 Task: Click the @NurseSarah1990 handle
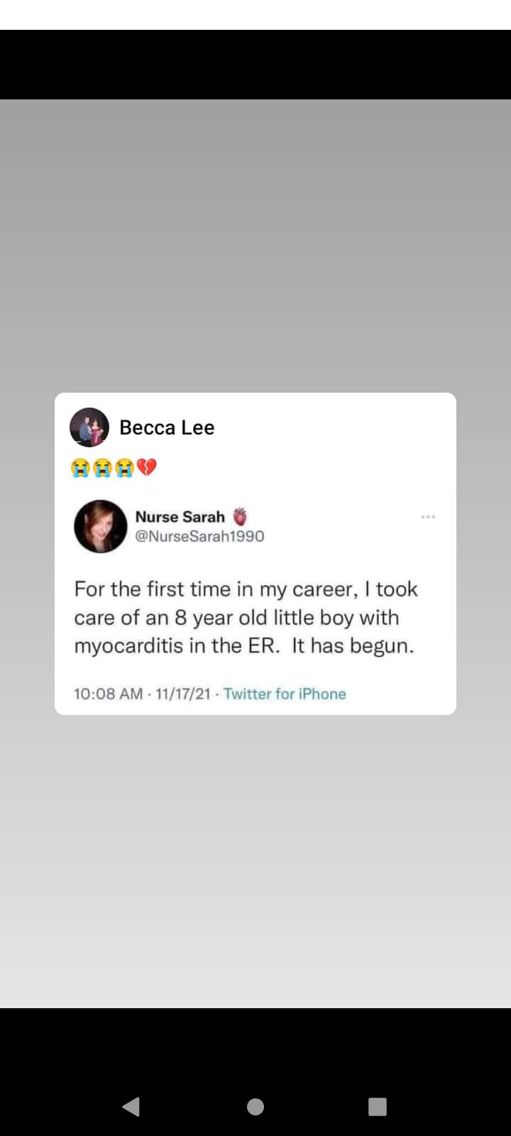(199, 536)
